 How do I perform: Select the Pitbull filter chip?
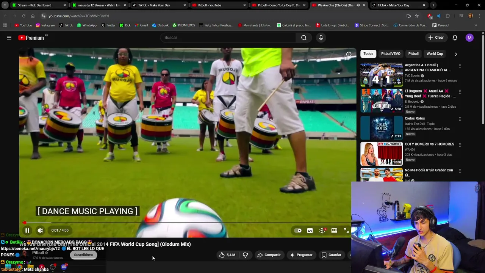click(x=413, y=53)
